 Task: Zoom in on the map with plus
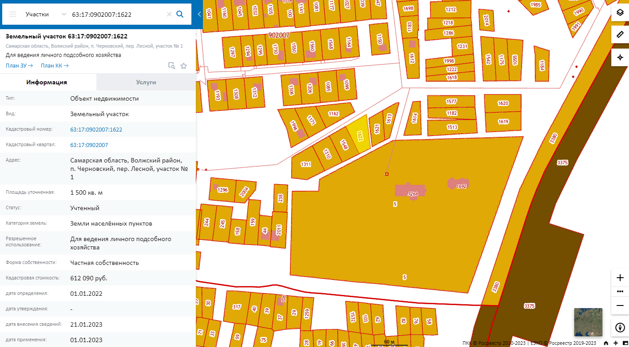(x=620, y=278)
